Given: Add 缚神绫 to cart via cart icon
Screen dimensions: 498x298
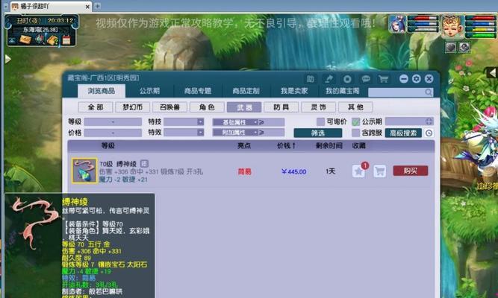Looking at the screenshot, I should point(379,171).
